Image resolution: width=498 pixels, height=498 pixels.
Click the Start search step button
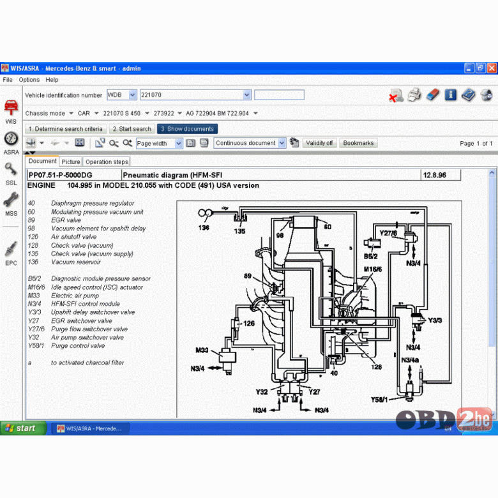pyautogui.click(x=132, y=129)
